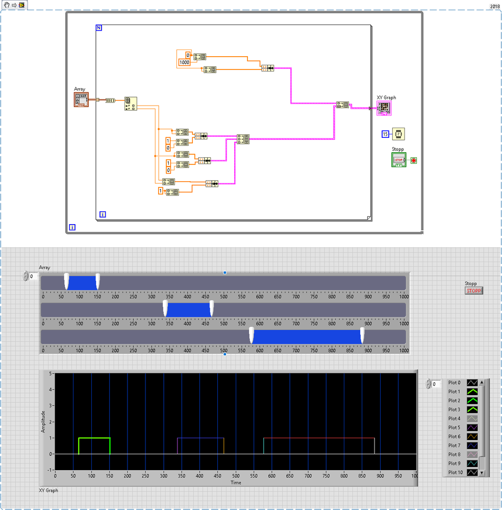Select Build Array node feeding XY Graph
The image size is (502, 510).
pos(342,105)
